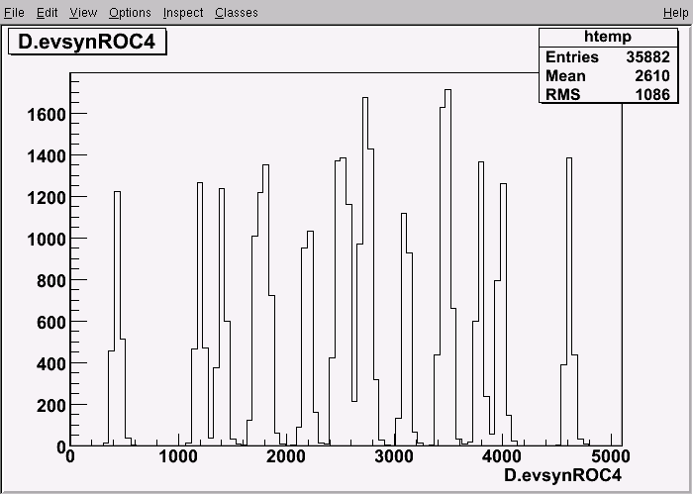Select the Entries 35882 stats line
The width and height of the screenshot is (693, 495).
click(x=608, y=56)
